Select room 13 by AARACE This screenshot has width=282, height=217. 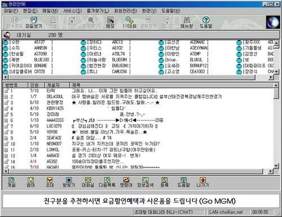[138, 156]
